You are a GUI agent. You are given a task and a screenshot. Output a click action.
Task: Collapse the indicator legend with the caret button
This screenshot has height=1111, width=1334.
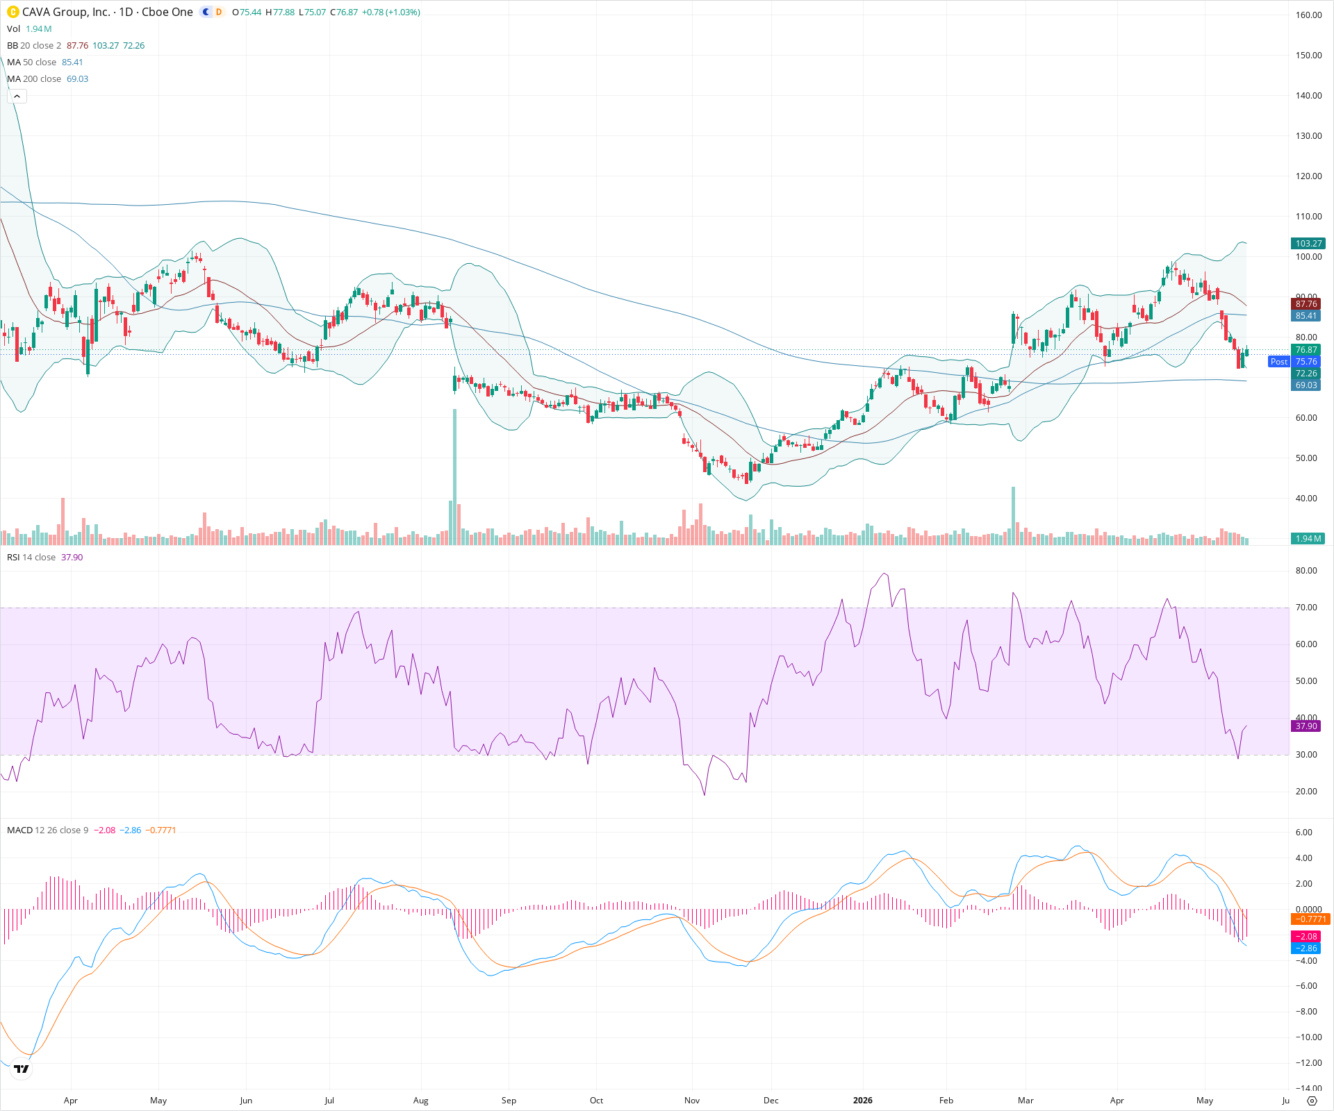17,96
